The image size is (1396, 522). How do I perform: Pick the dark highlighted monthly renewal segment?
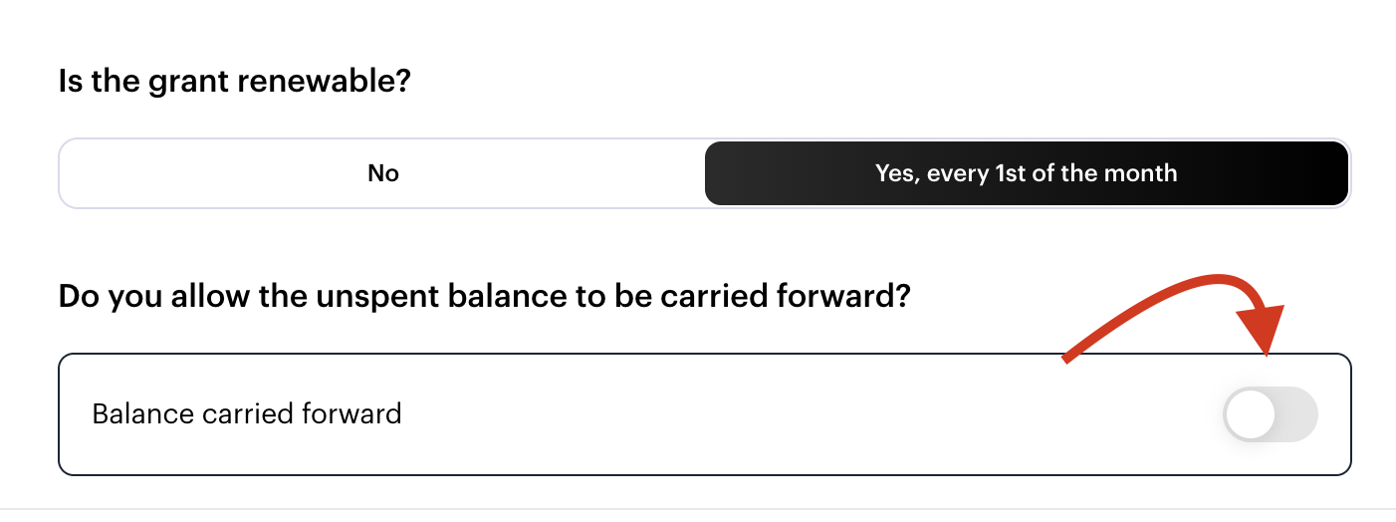(x=1027, y=173)
